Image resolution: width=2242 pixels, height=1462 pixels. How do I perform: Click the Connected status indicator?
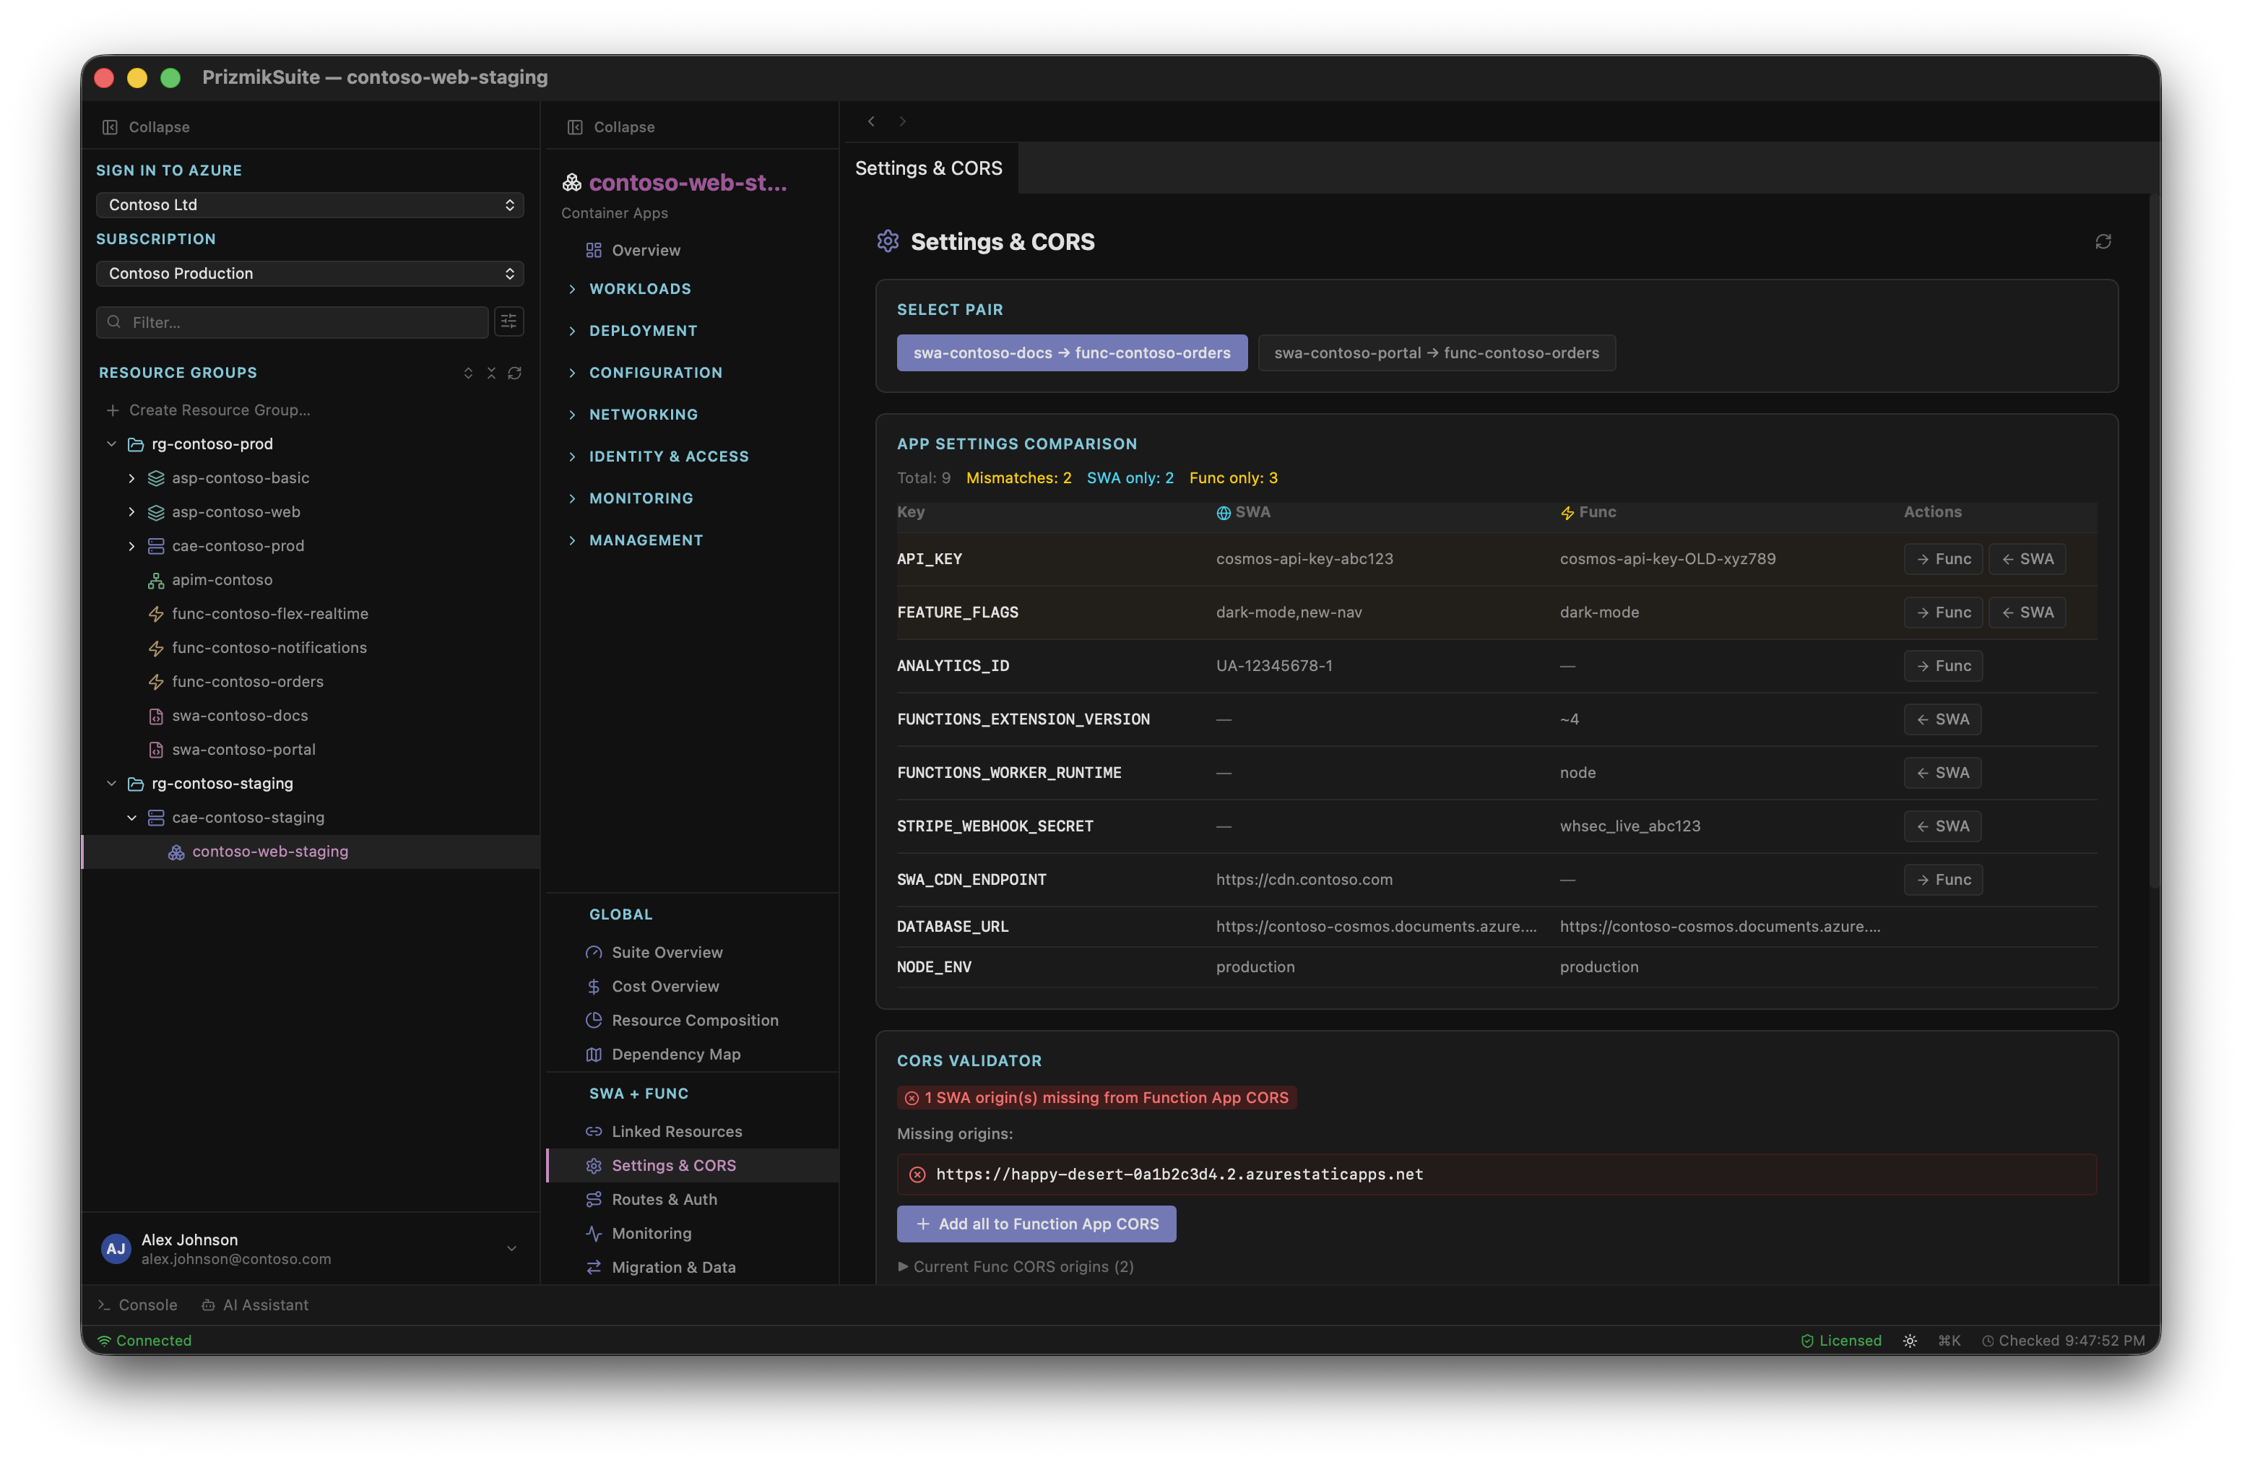144,1341
